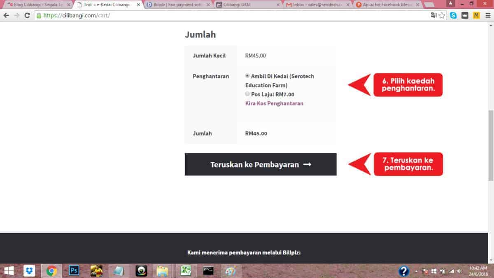Show hidden system tray icons
494x278 pixels.
tap(417, 271)
